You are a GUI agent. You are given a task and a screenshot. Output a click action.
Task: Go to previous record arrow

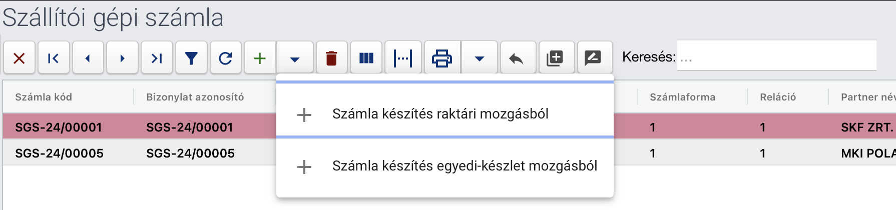tap(88, 58)
